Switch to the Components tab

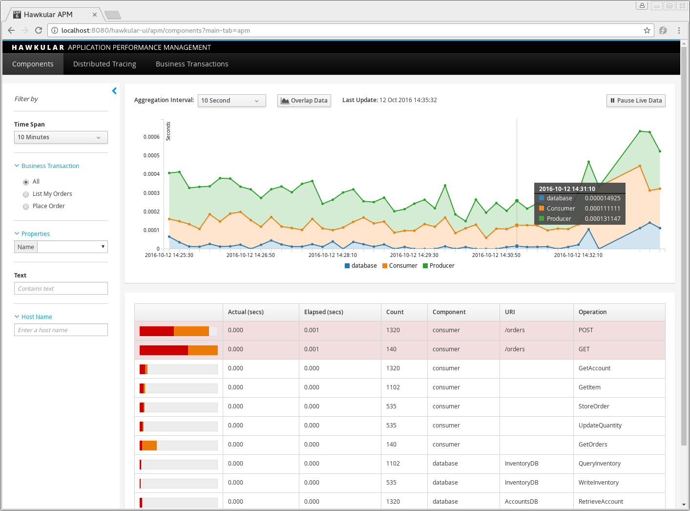(x=33, y=64)
